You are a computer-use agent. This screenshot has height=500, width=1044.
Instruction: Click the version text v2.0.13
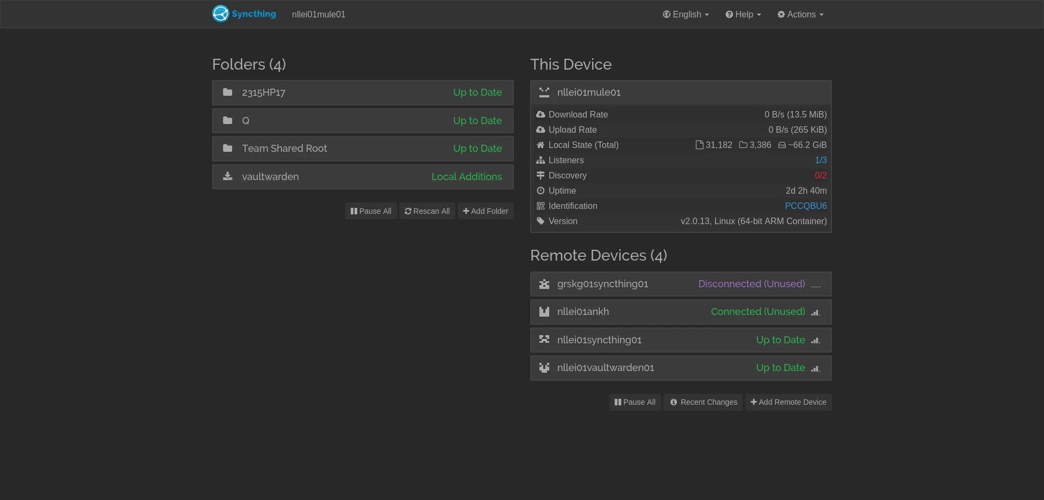[x=754, y=221]
